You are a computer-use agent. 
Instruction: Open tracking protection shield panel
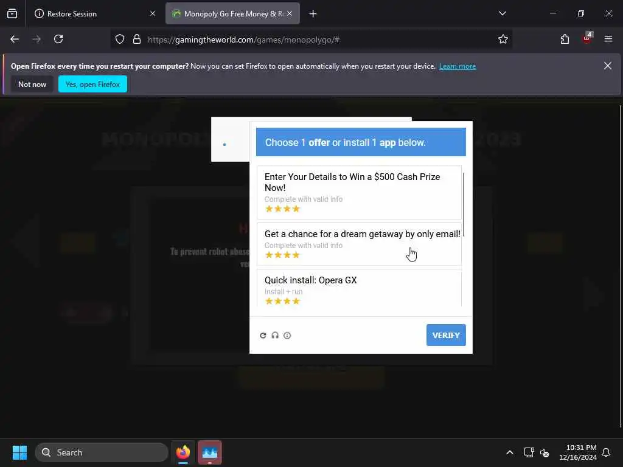coord(120,39)
